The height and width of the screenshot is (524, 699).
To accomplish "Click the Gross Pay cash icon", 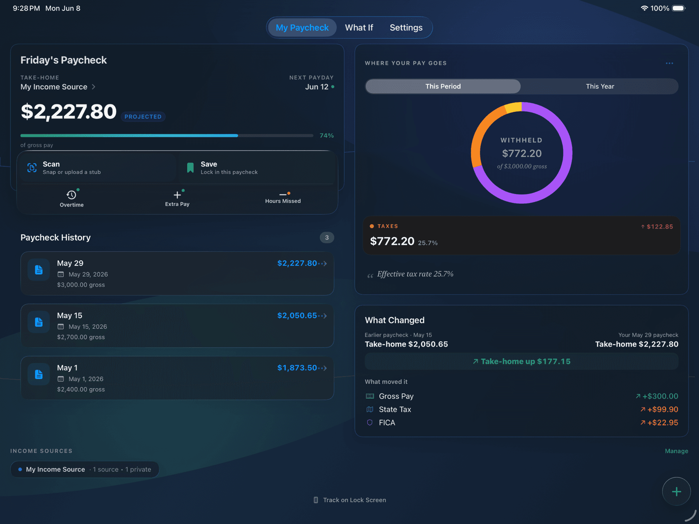I will pos(370,396).
